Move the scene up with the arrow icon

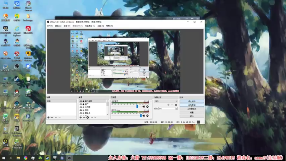[x=56, y=117]
